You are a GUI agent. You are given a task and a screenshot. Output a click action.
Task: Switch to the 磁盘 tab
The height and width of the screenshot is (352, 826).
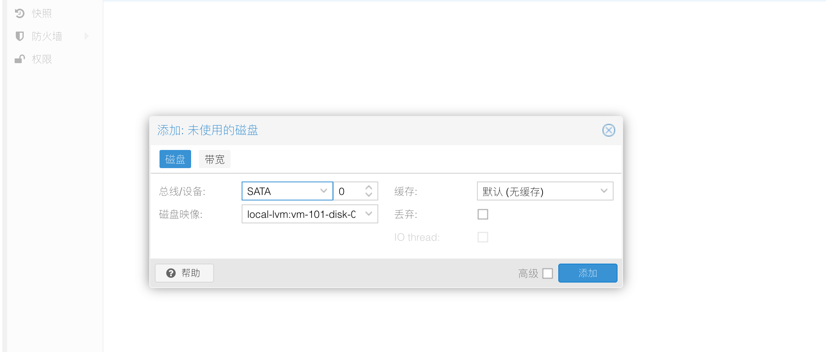coord(175,159)
